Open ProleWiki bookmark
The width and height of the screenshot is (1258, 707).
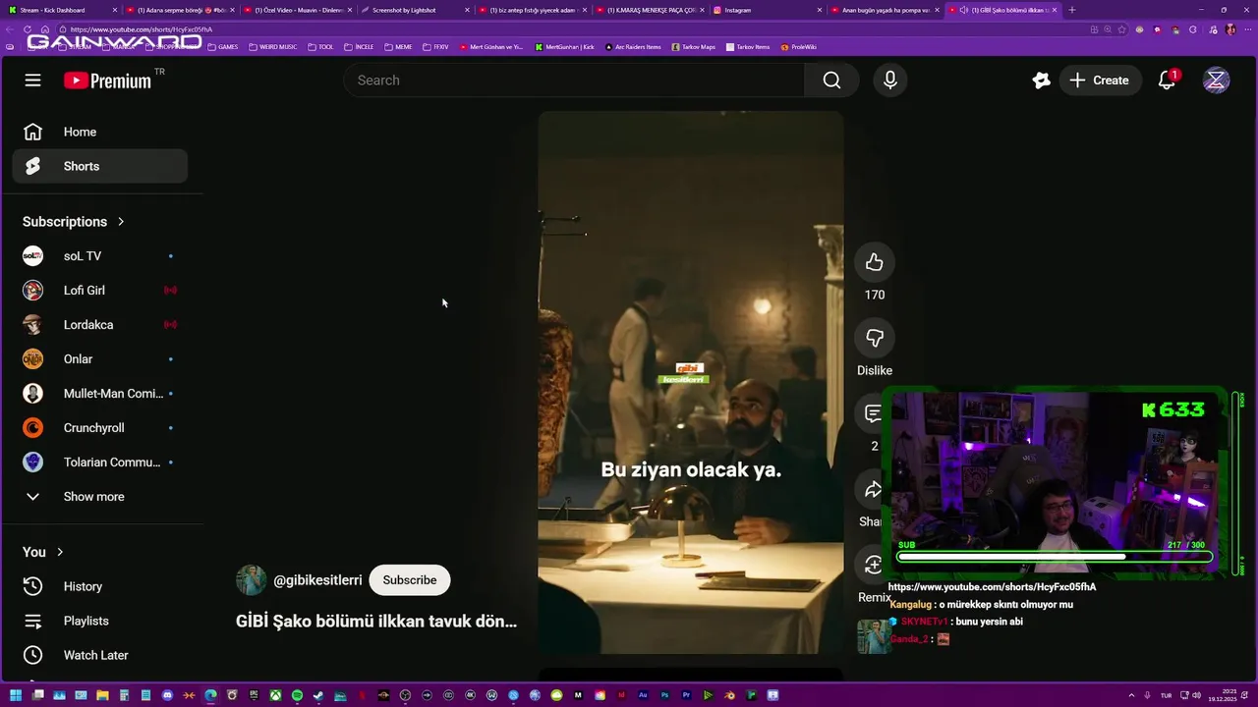tap(799, 47)
